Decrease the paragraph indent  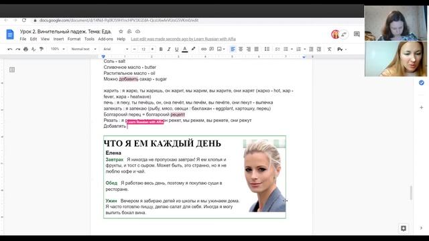pos(311,49)
